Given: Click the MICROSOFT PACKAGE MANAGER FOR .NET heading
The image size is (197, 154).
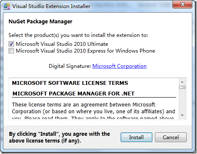Looking at the screenshot, I should point(73,94).
